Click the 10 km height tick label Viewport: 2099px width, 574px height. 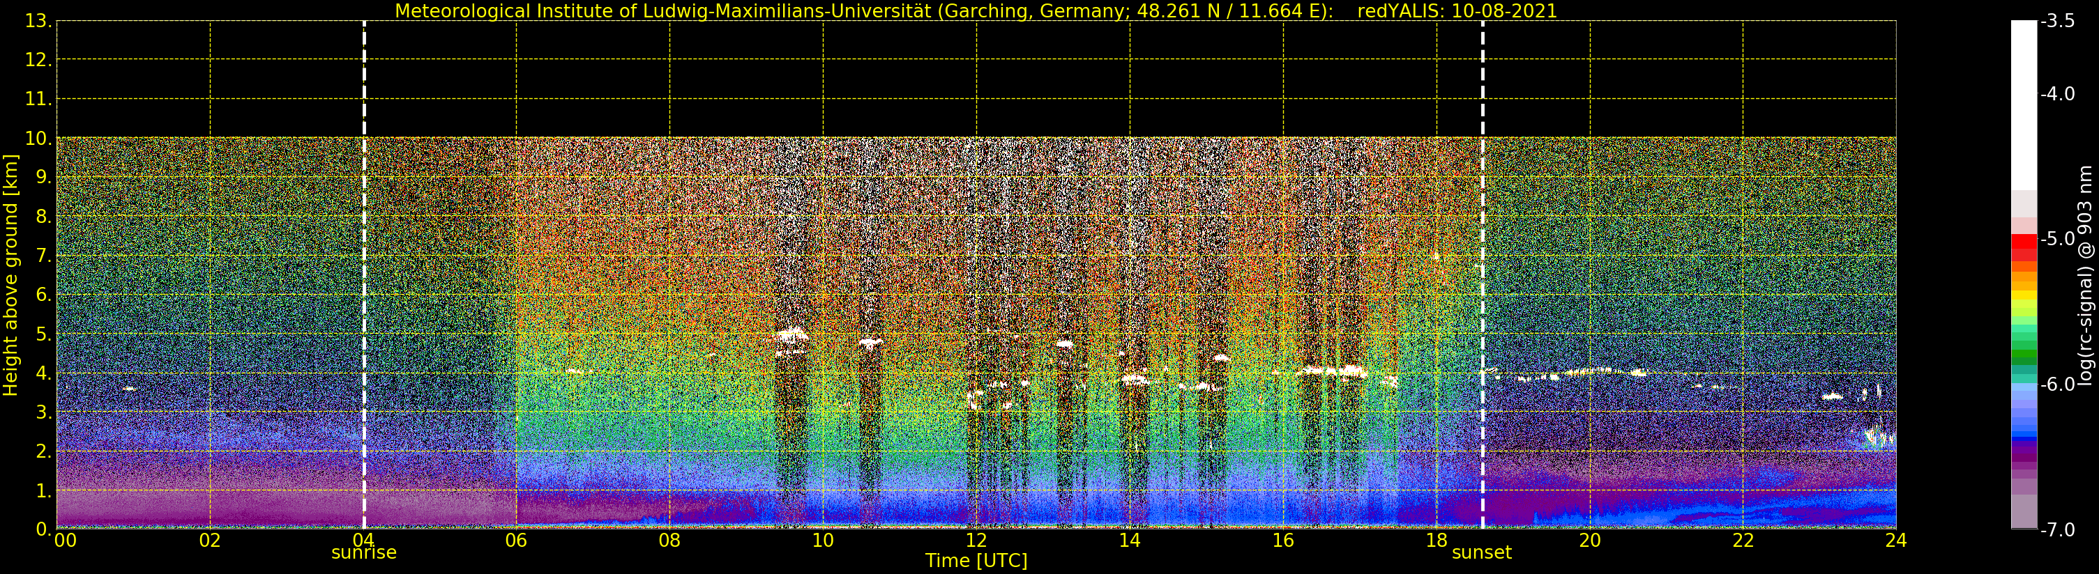37,139
